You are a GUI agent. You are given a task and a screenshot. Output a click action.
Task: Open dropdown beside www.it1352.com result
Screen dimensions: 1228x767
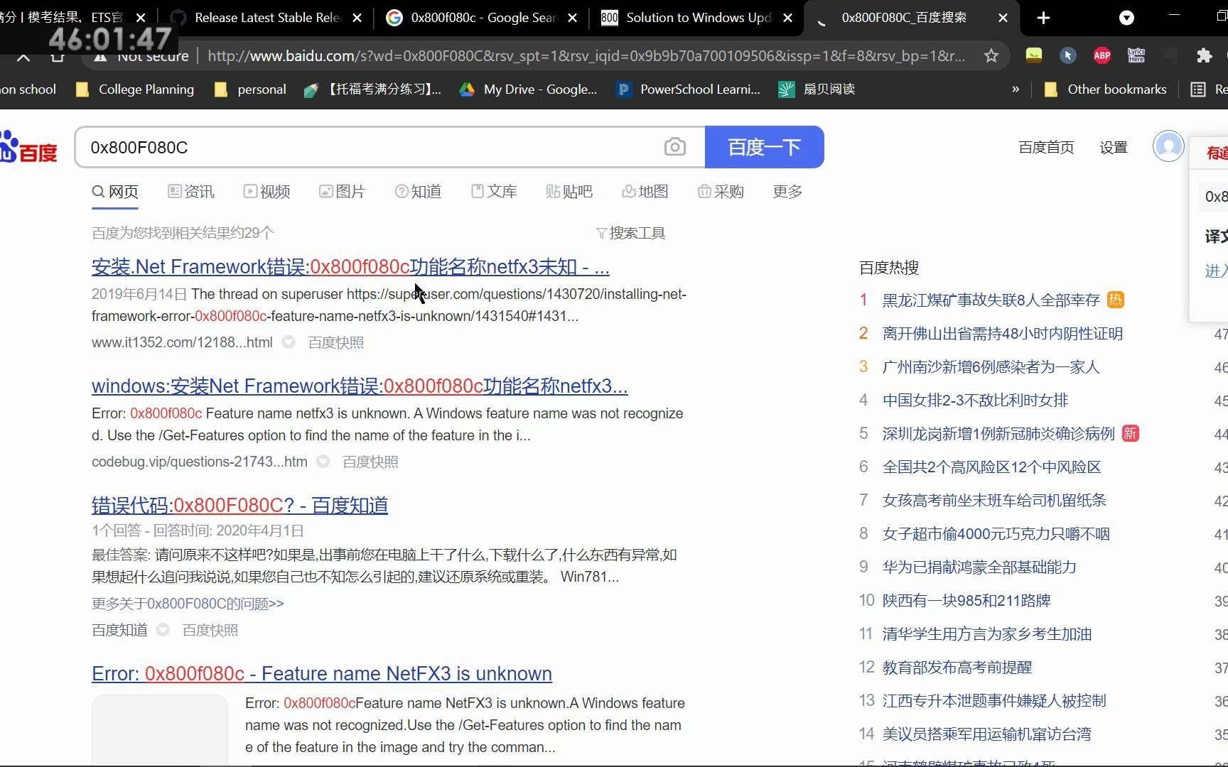(289, 342)
